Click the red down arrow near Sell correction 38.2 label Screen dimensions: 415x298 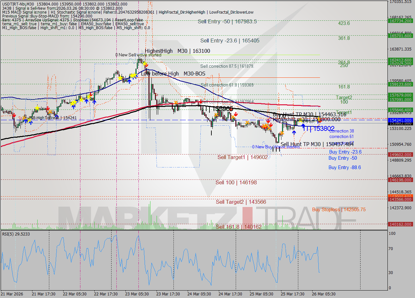(x=201, y=101)
